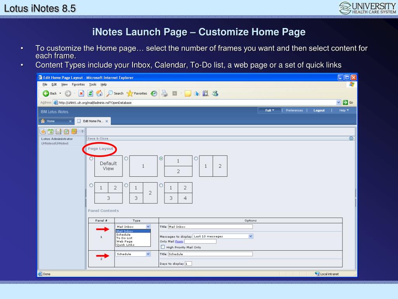The width and height of the screenshot is (398, 299).
Task: Click the Schedule title input field
Action: (x=210, y=254)
